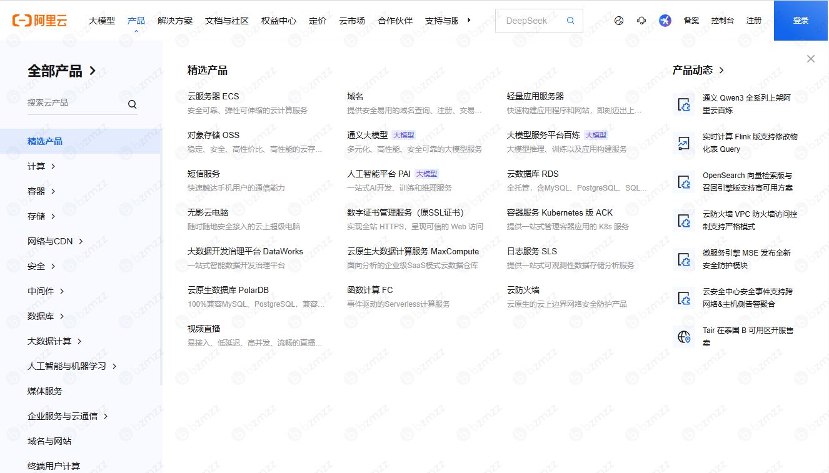Open the 大模型 top menu
The image size is (829, 473).
coord(102,21)
